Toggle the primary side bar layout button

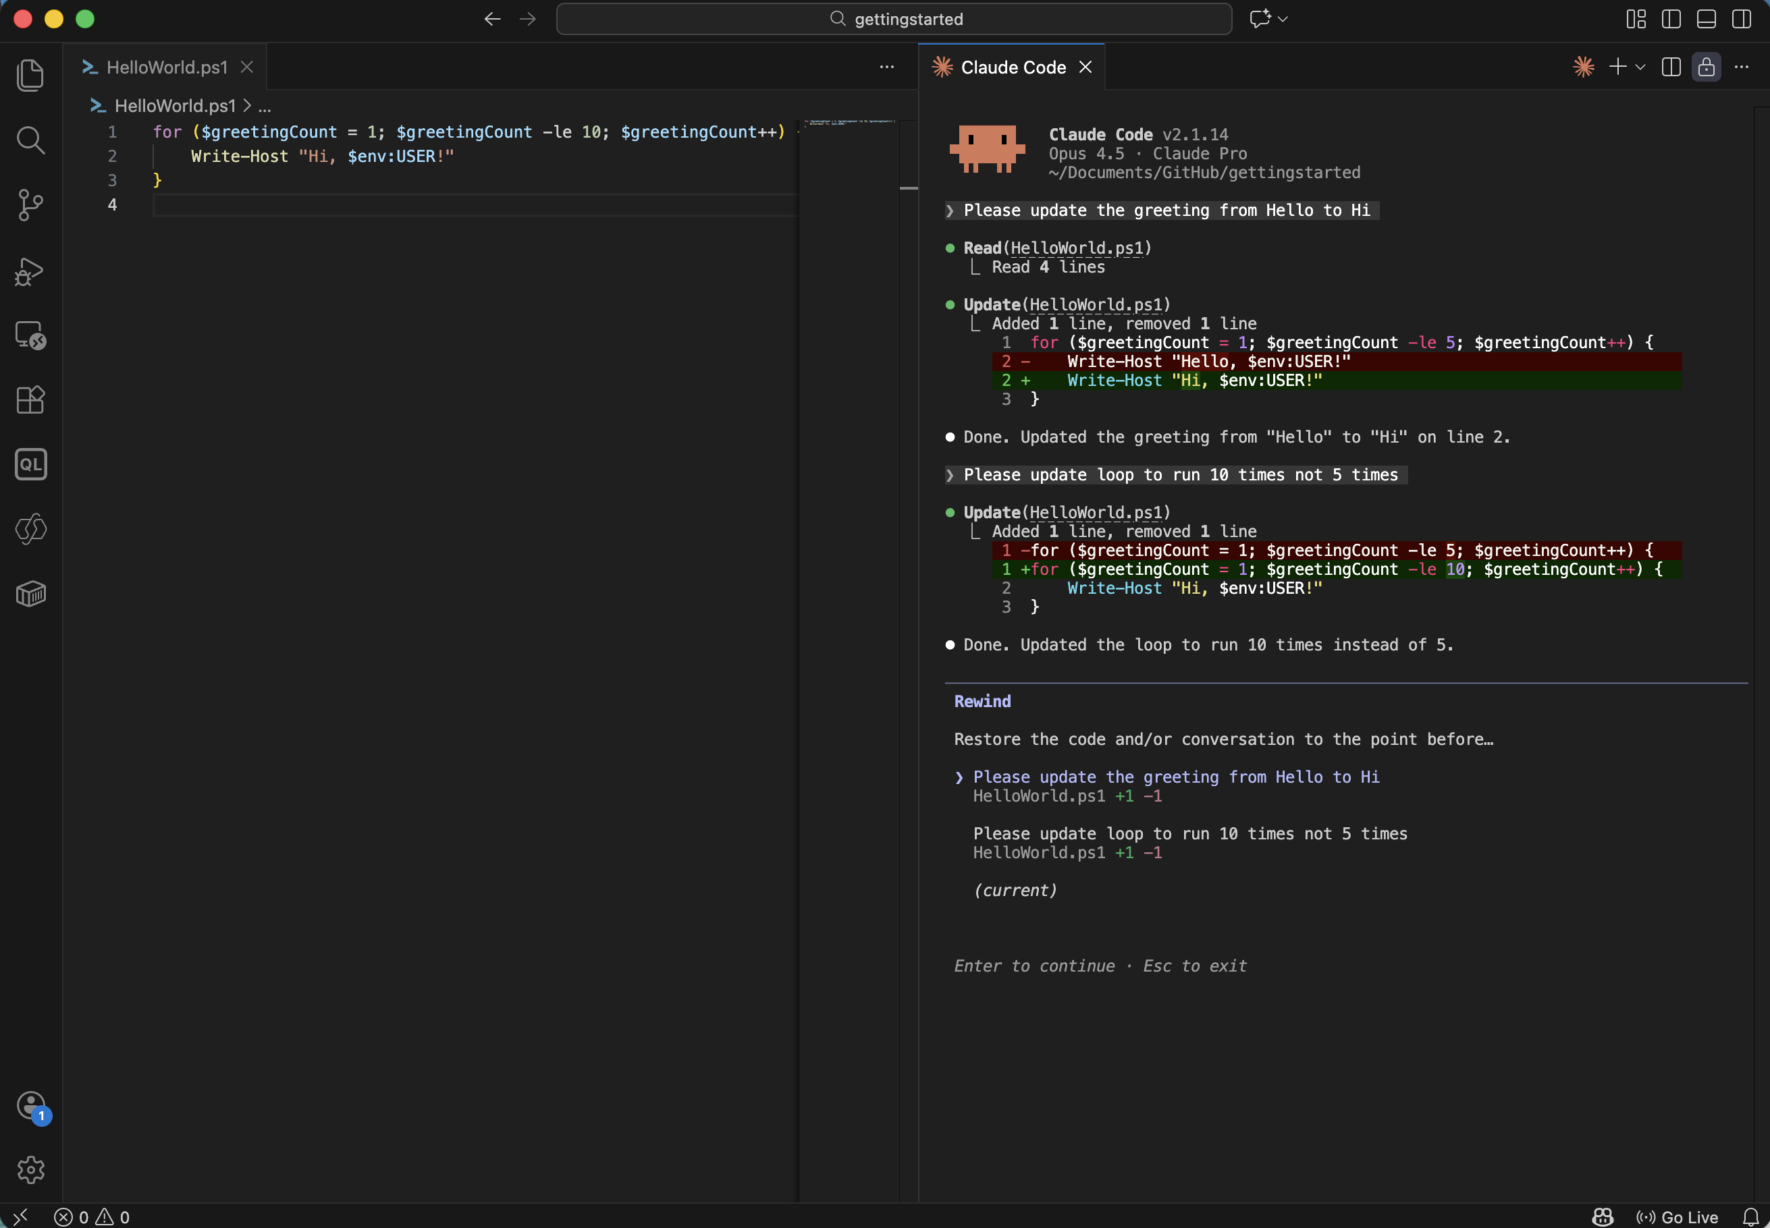pyautogui.click(x=1671, y=18)
